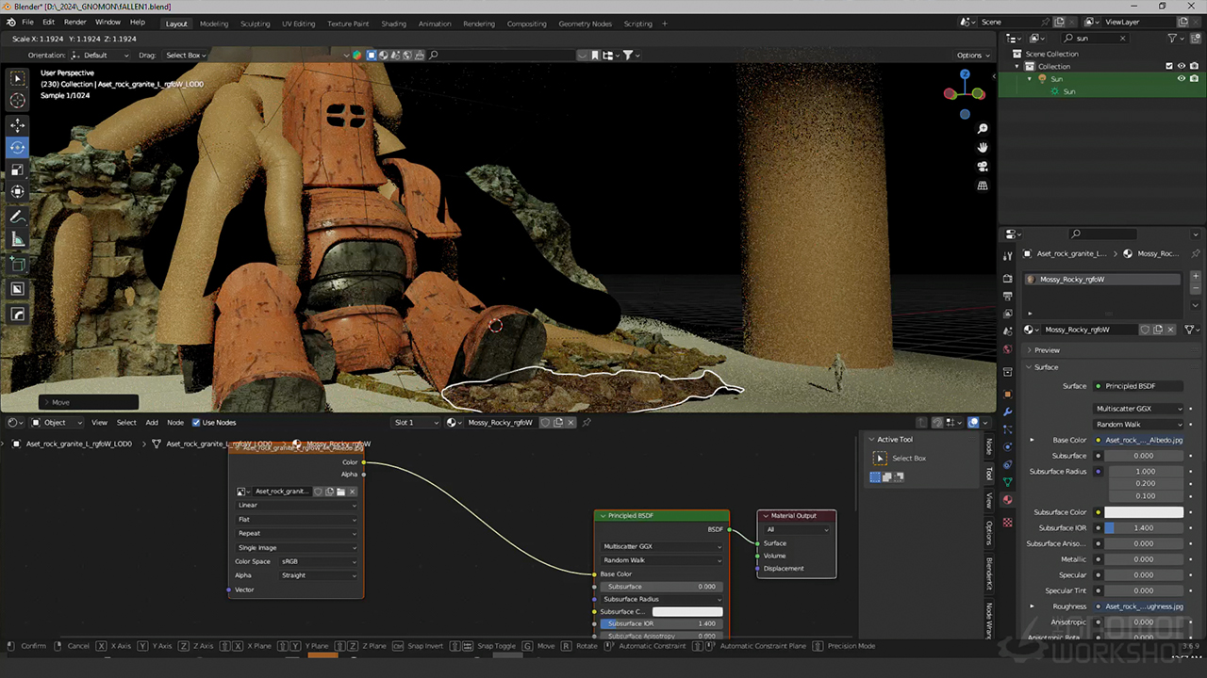Expand the Preview panel in material properties

pos(1047,350)
